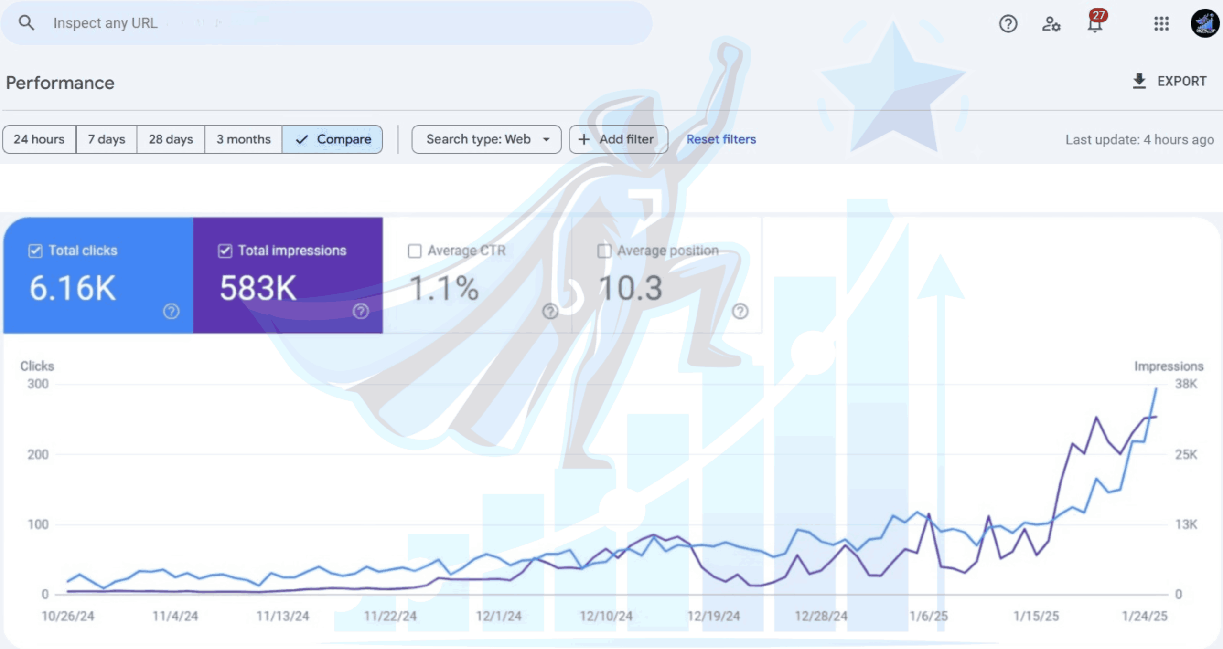This screenshot has width=1223, height=649.
Task: Click the Add filter button
Action: (618, 139)
